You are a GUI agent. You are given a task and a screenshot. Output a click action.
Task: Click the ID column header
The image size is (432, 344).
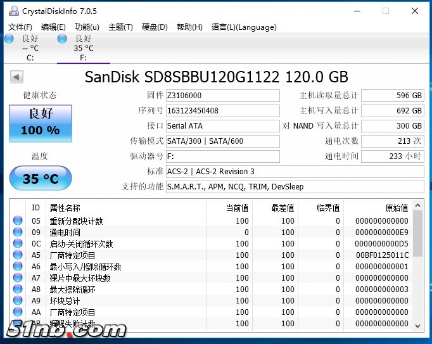point(36,208)
